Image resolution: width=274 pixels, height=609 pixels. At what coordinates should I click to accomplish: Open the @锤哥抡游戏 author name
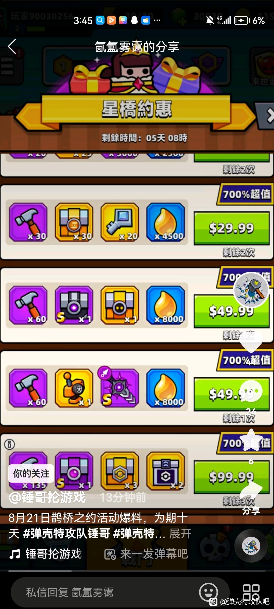coord(47,497)
